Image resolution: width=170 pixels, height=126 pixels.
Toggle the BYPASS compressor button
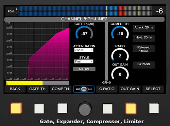(143, 65)
